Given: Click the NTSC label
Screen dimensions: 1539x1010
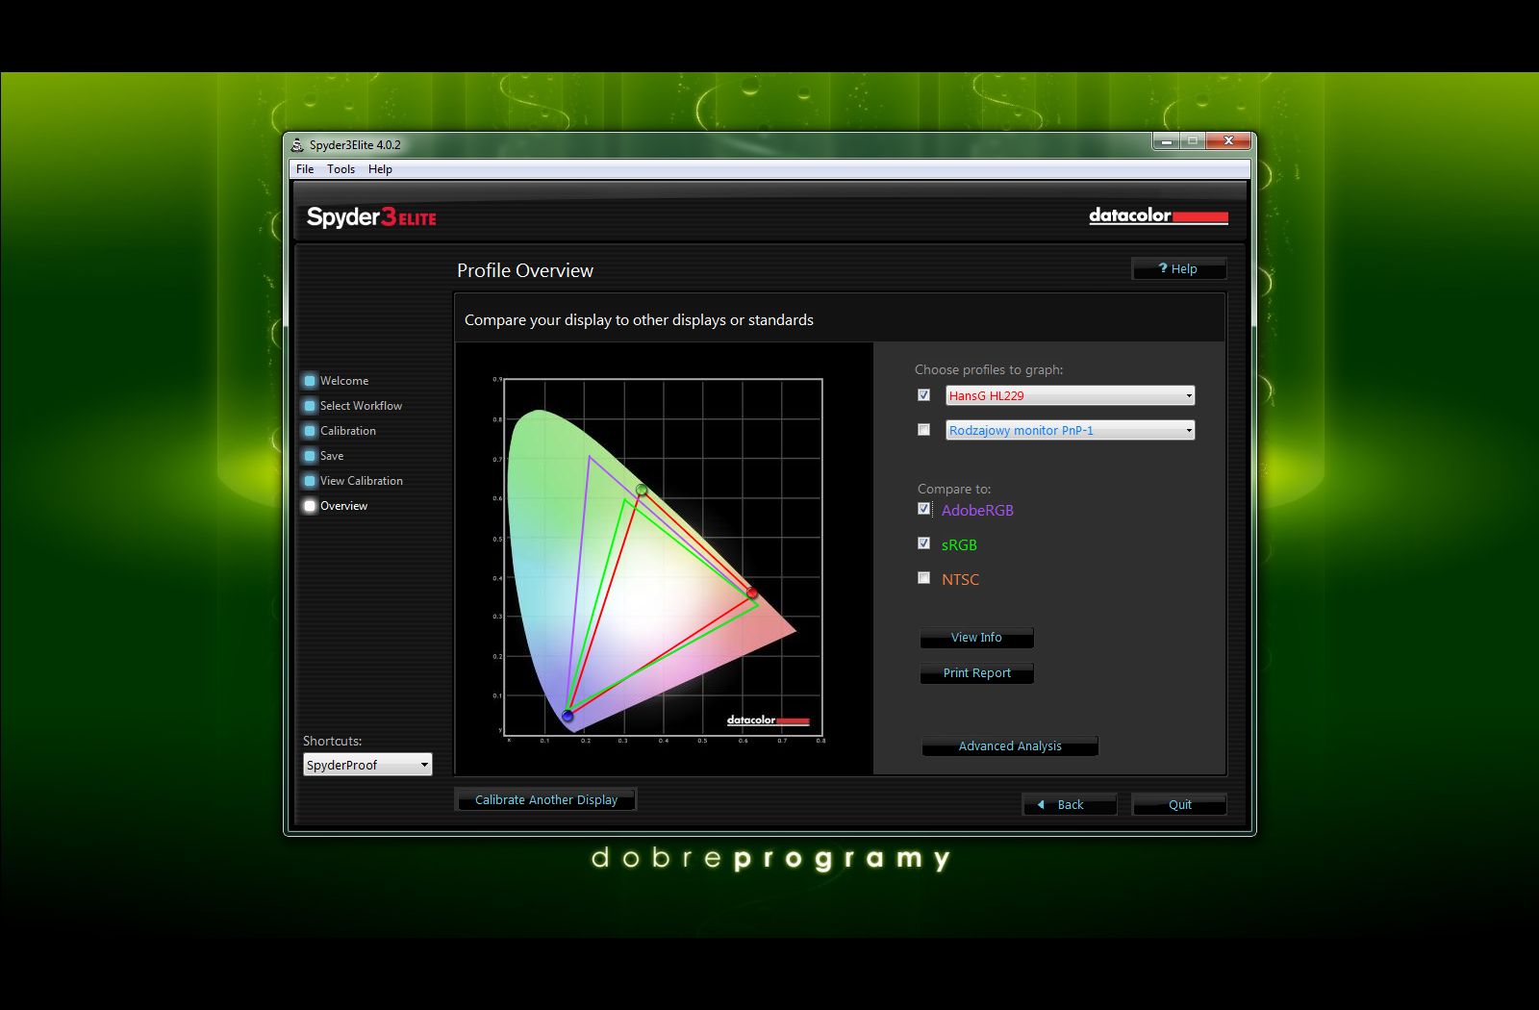Looking at the screenshot, I should tap(960, 579).
